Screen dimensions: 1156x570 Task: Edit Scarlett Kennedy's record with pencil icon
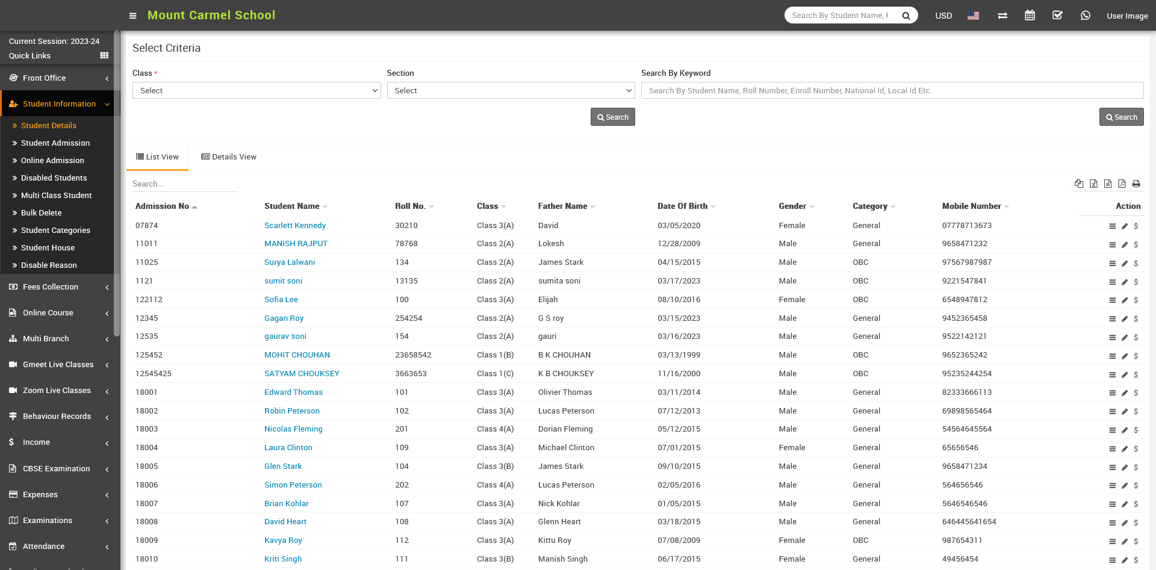click(x=1124, y=226)
